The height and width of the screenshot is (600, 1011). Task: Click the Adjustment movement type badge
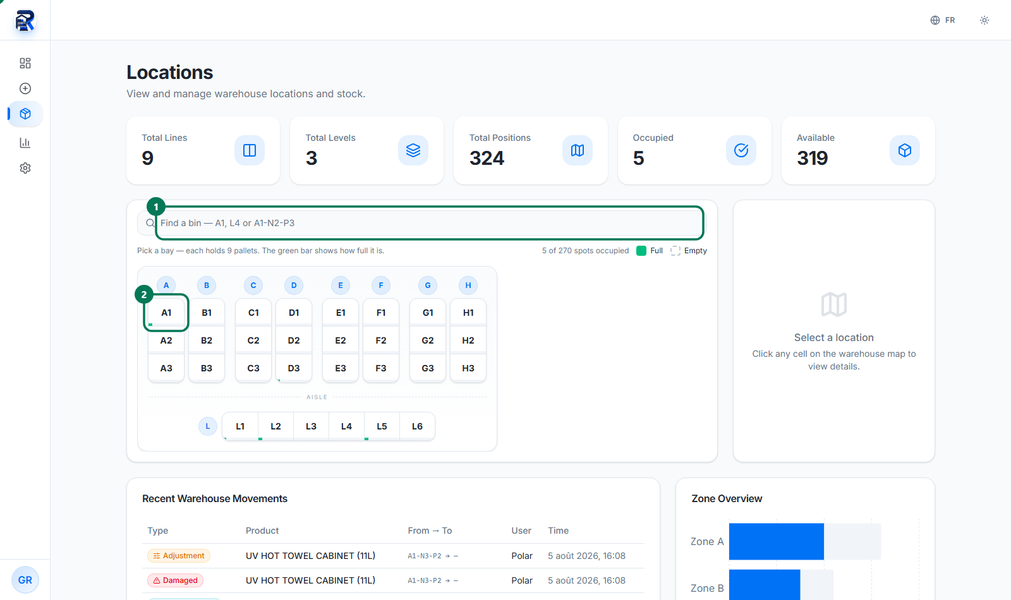[x=179, y=556]
